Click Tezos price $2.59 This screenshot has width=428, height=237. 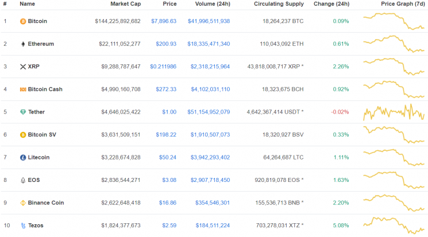point(169,226)
